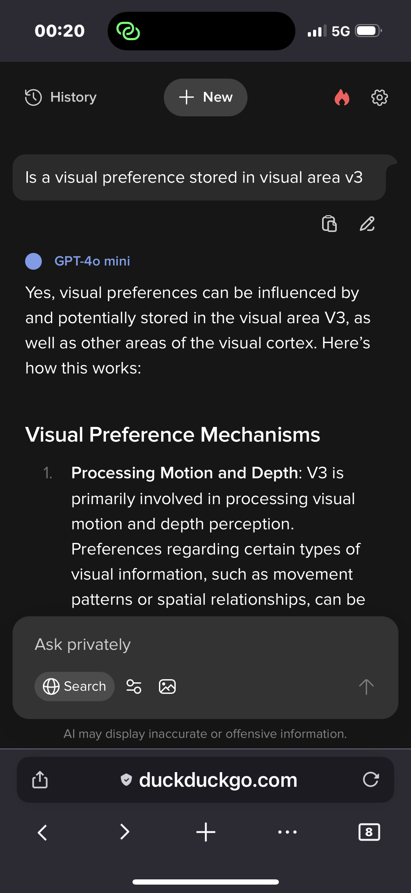Edit the prompt with pencil icon

(367, 224)
